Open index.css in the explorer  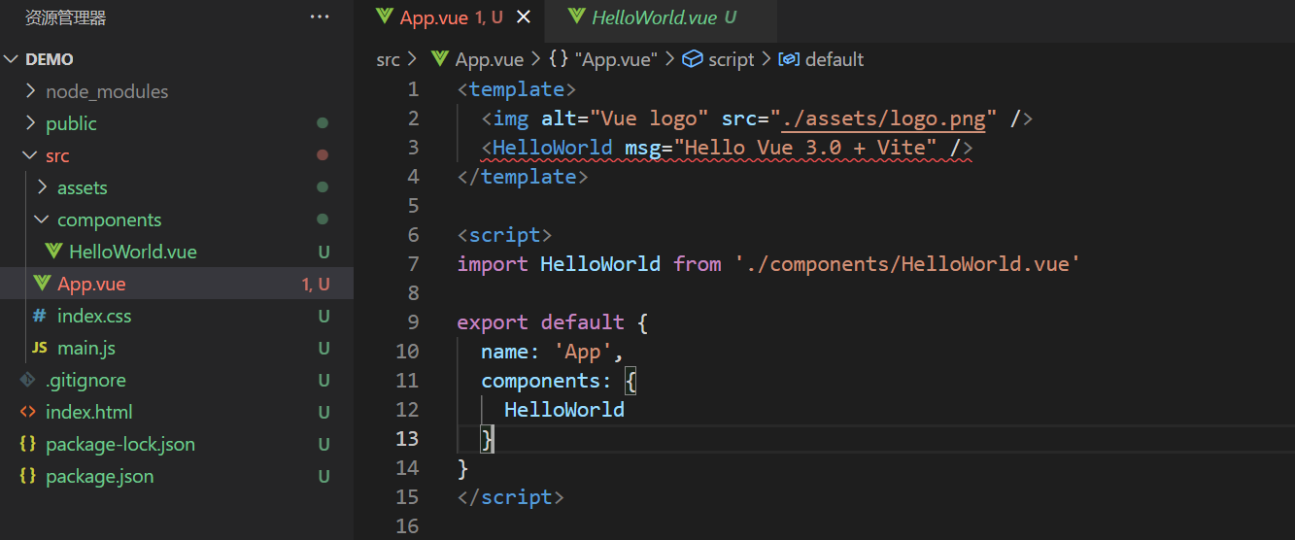click(x=94, y=316)
